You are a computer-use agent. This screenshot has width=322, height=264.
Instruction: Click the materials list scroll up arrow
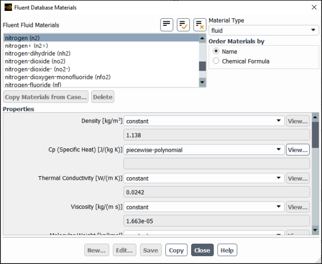click(203, 38)
